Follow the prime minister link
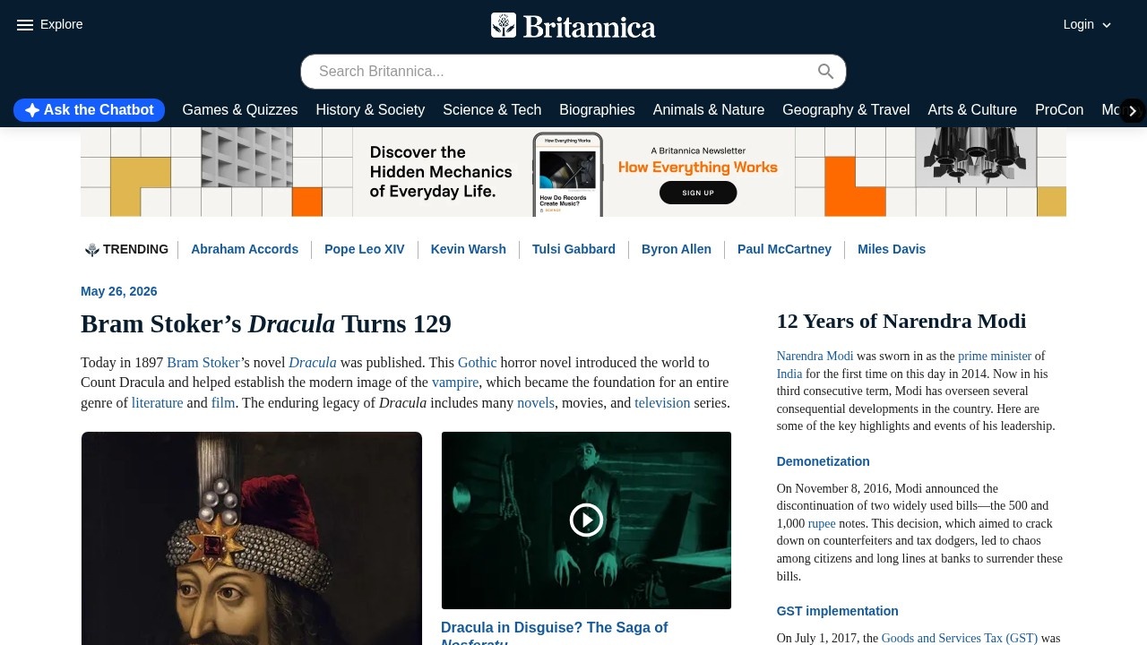1147x645 pixels. tap(995, 357)
